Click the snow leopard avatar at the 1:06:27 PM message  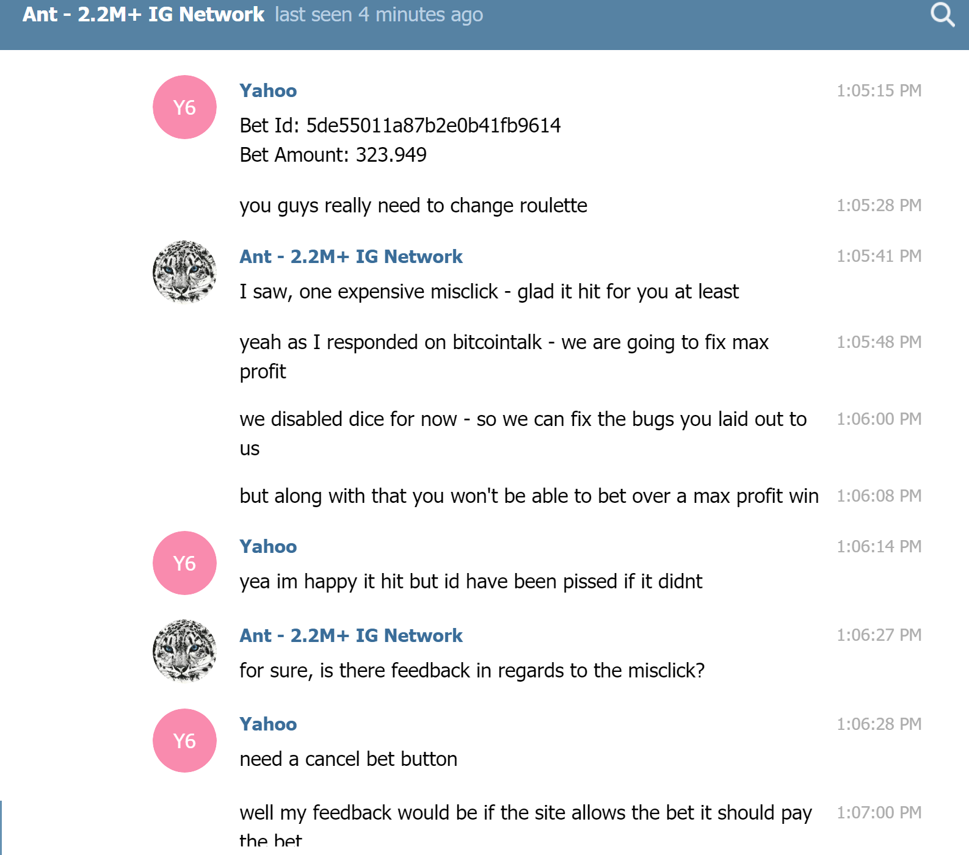(184, 651)
